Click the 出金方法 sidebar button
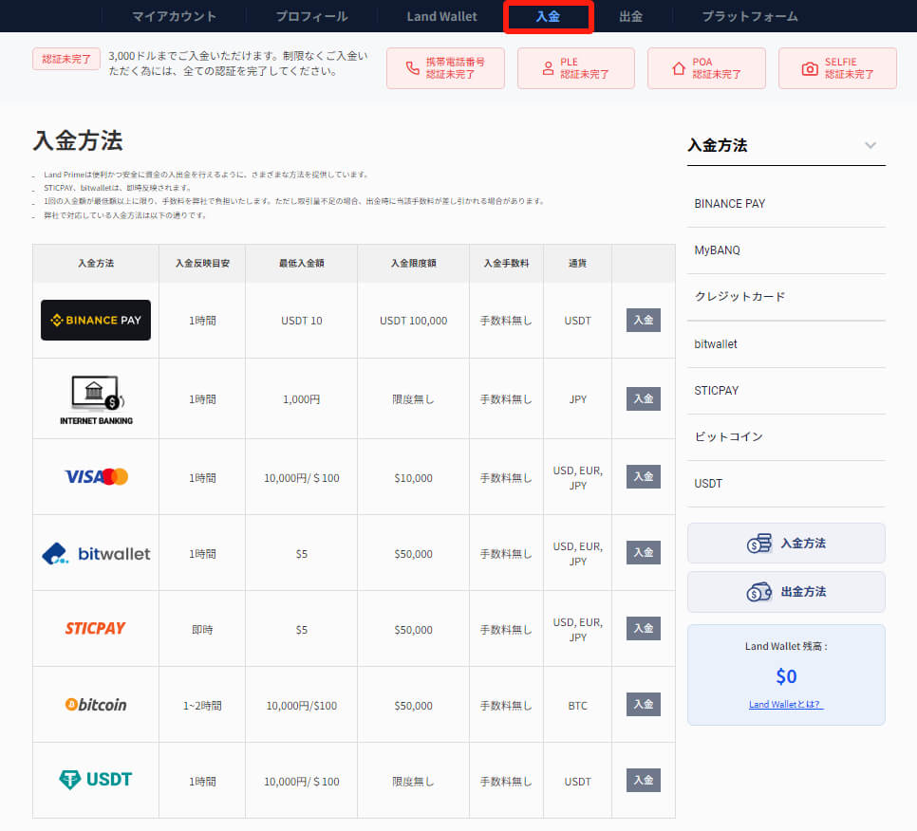The width and height of the screenshot is (917, 831). [786, 592]
